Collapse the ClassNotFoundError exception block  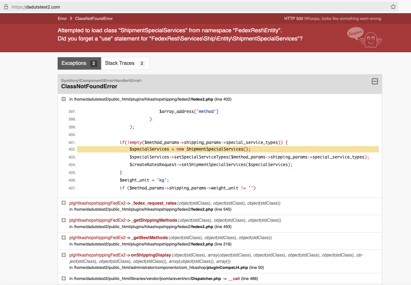375,82
